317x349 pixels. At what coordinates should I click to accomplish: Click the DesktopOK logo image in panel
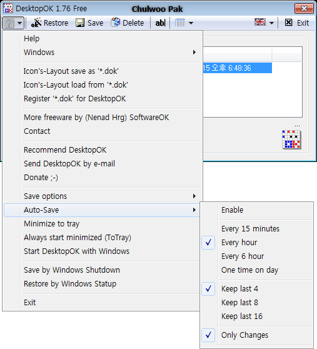pos(291,139)
